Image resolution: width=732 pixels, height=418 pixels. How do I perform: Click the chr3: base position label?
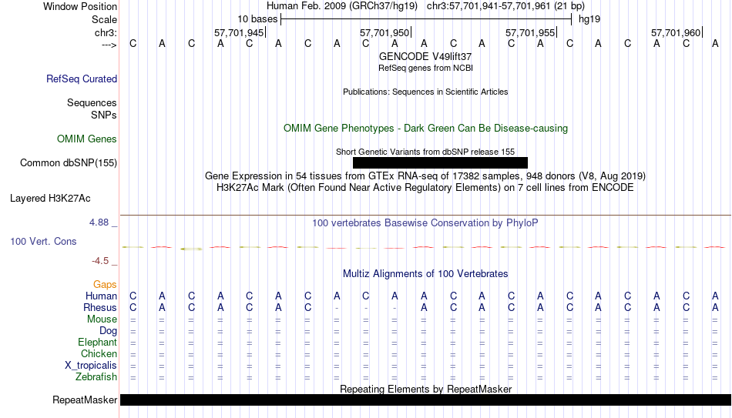coord(106,32)
